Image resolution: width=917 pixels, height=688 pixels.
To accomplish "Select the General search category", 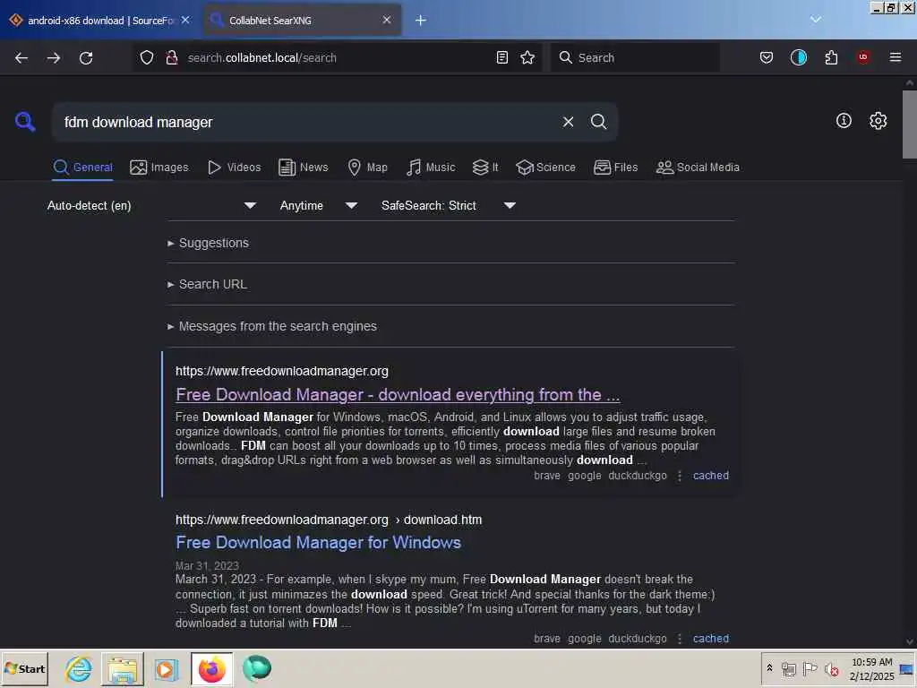I will [82, 168].
